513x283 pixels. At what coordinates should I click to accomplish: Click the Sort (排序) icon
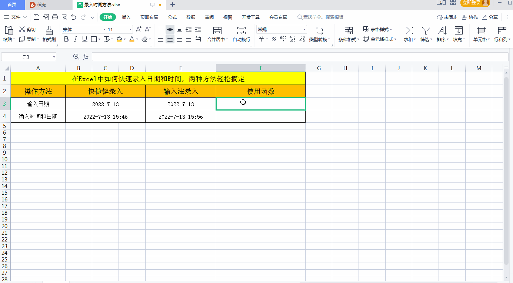pyautogui.click(x=442, y=33)
